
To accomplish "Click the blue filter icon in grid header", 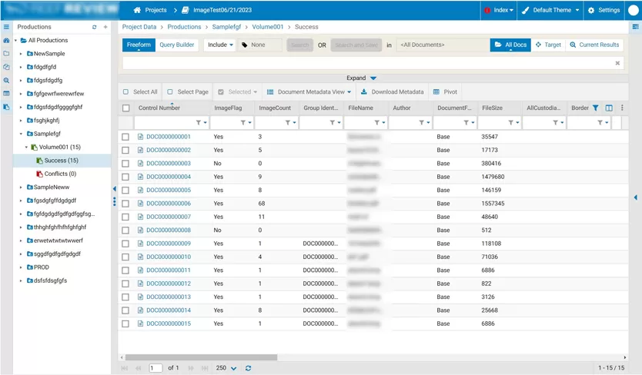I will pyautogui.click(x=596, y=108).
